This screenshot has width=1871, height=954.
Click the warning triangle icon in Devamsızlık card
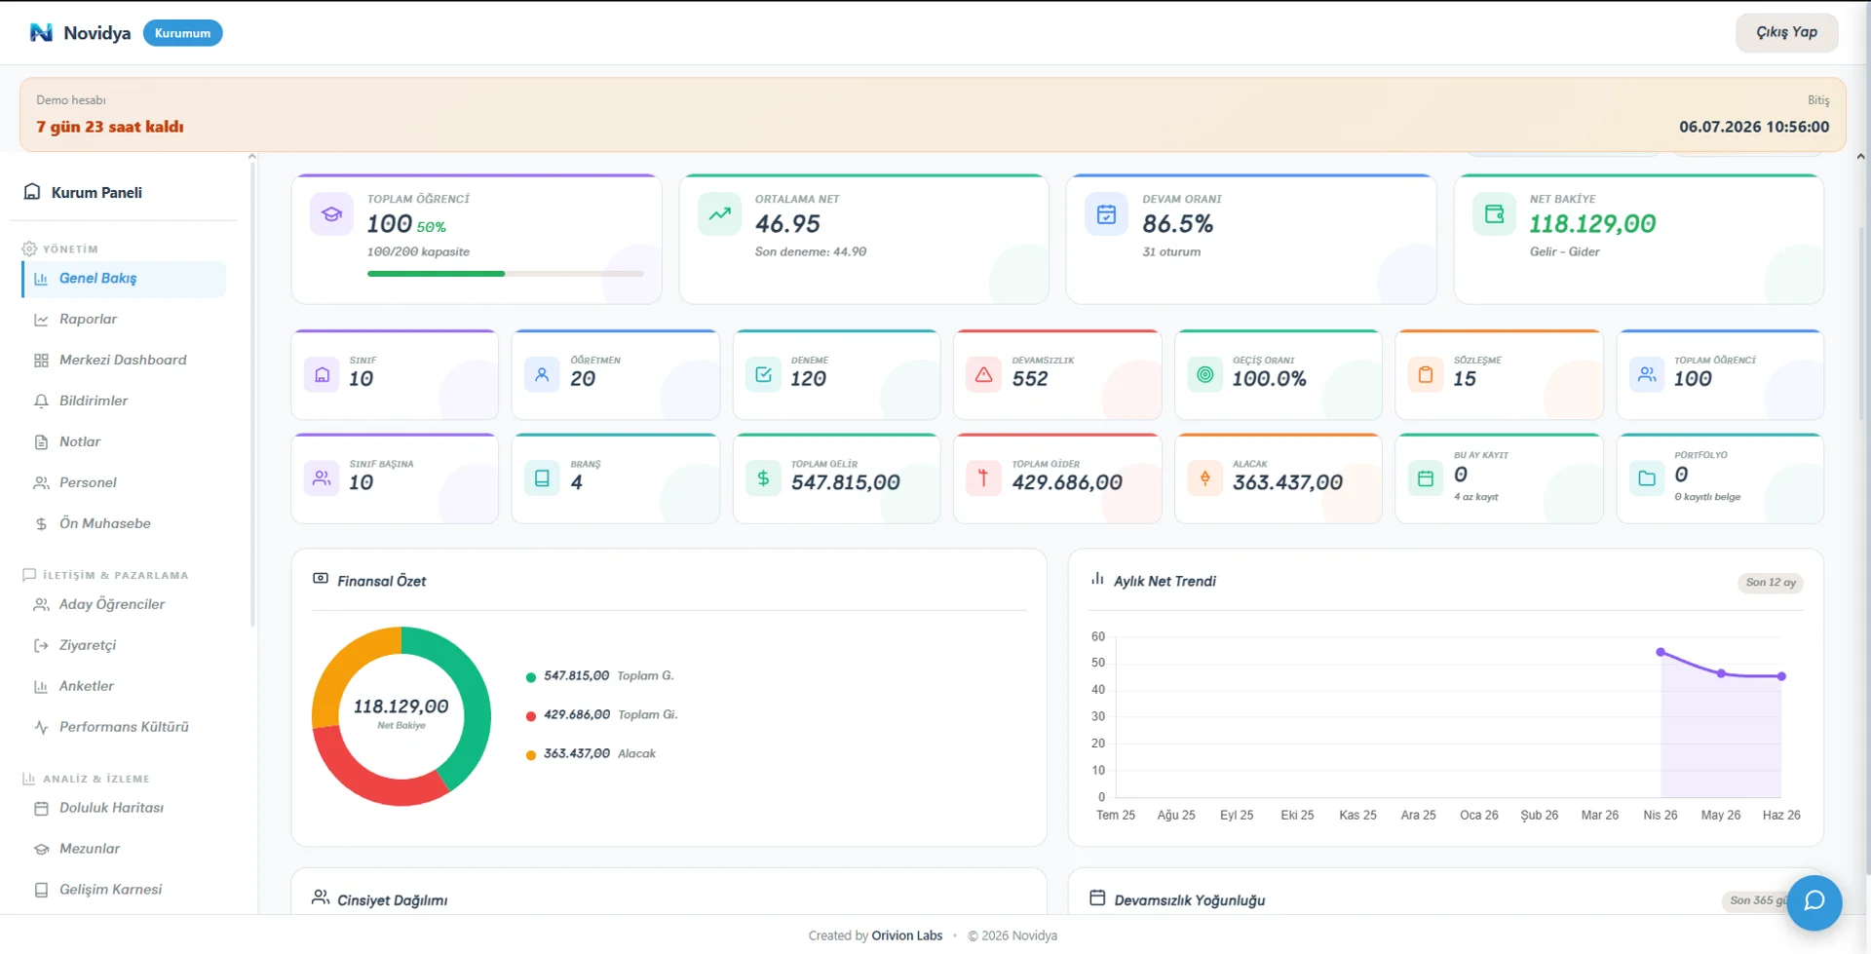click(x=983, y=375)
